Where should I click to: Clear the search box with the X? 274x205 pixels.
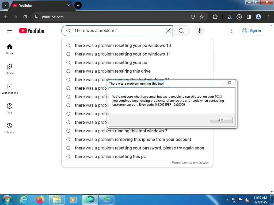[168, 31]
